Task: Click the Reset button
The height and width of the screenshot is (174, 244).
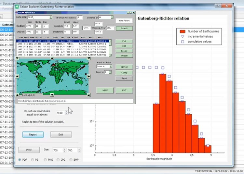Action: [x=124, y=78]
